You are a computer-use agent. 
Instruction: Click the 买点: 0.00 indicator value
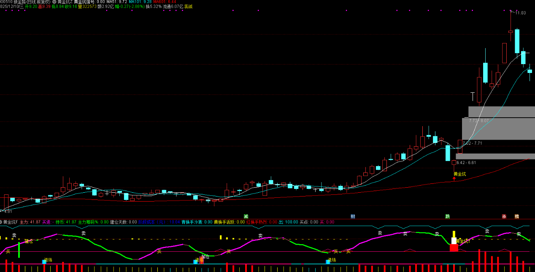pos(309,222)
